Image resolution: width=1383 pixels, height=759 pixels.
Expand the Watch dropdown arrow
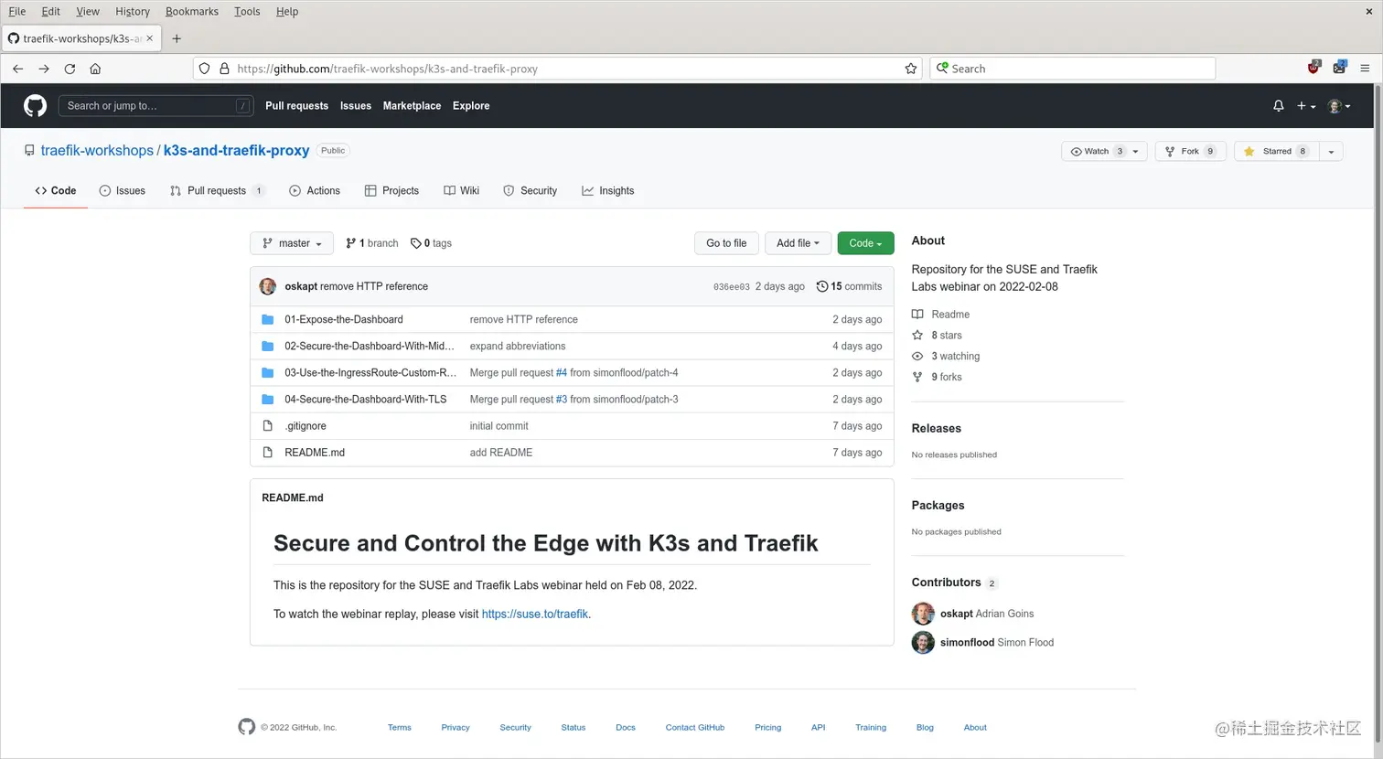(1136, 152)
